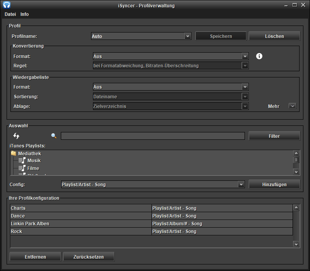
Task: Click the iSyncer headphones app icon
Action: [7, 5]
